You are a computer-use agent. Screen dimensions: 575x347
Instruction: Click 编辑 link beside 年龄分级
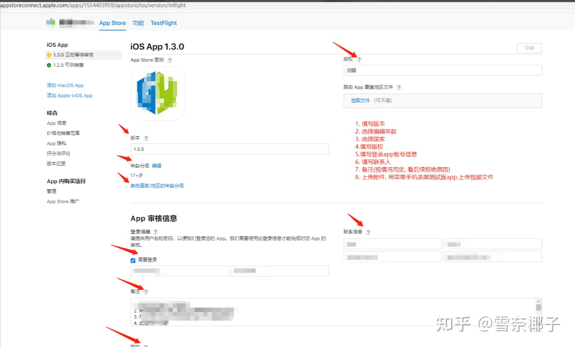pyautogui.click(x=156, y=166)
